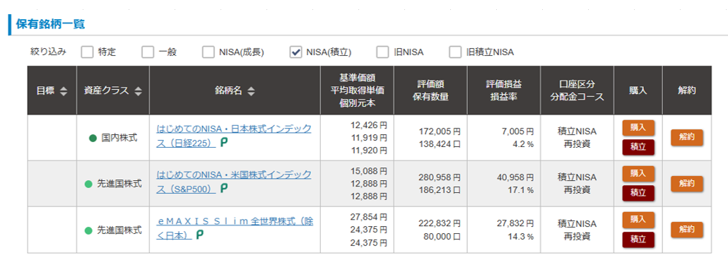Sort by 銘柄名 column arrows
728x260 pixels.
pyautogui.click(x=251, y=91)
